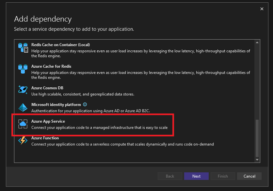The image size is (273, 191).
Task: Click the Next button
Action: 196,176
